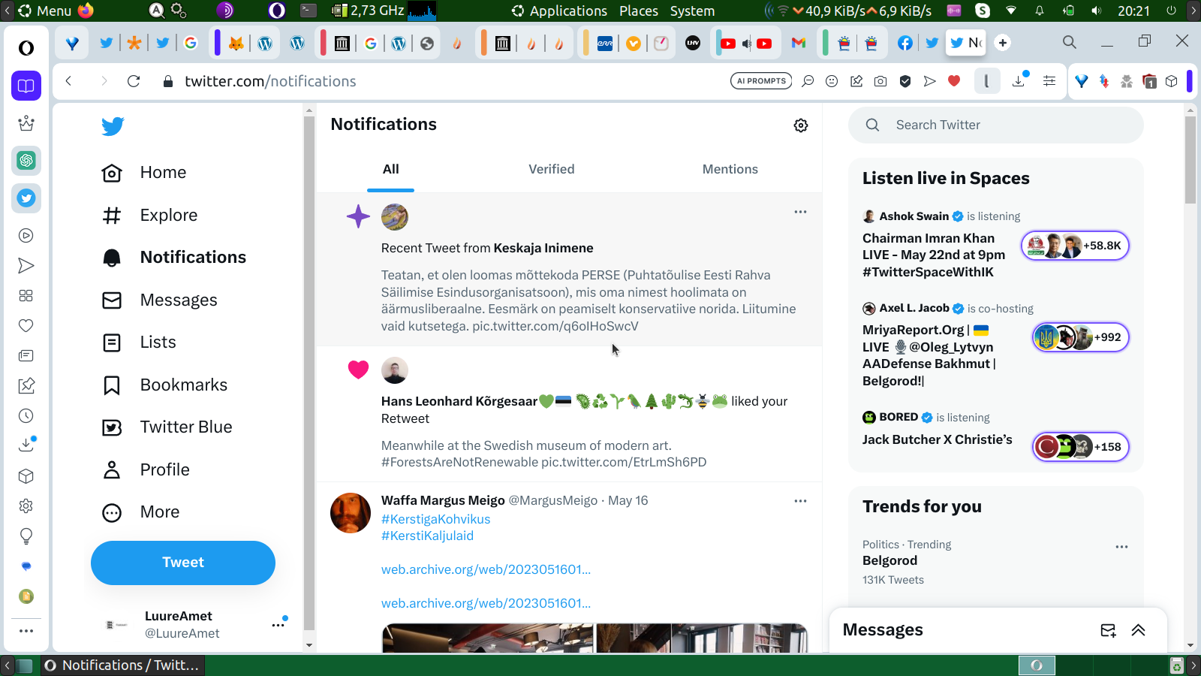This screenshot has width=1201, height=676.
Task: Click the #KerstiKaljulaid hashtag
Action: (x=427, y=536)
